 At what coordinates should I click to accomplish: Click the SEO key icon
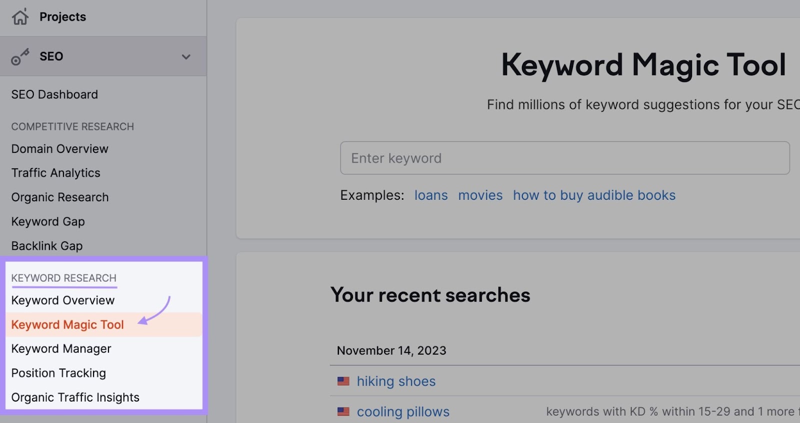point(20,57)
